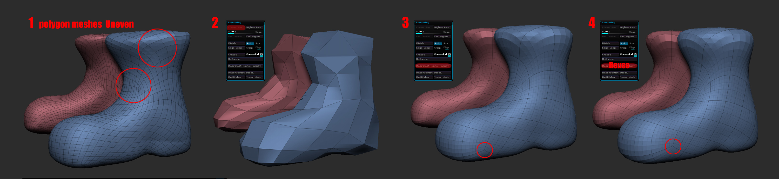Screen dimensions: 779x179
Task: Toggle Suv in step 2 Geometry panel
Action: pos(258,44)
